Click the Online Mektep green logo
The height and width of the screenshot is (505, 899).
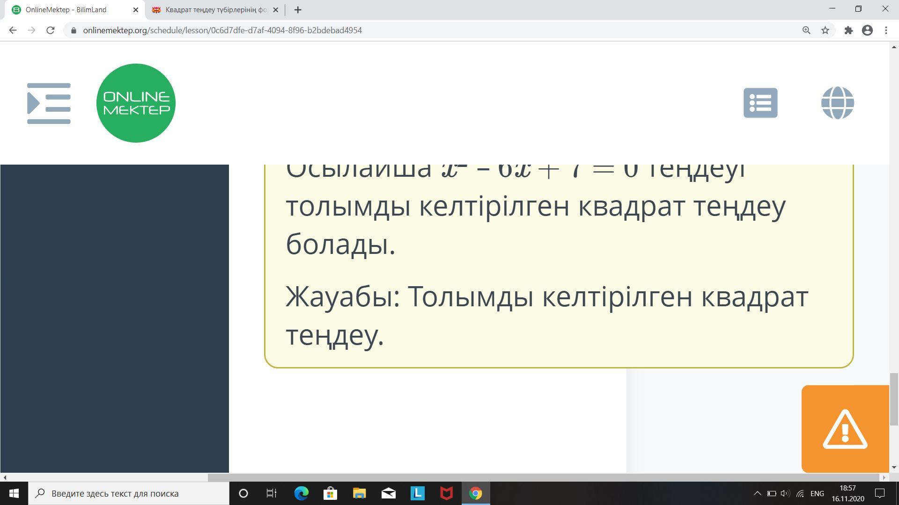[136, 103]
